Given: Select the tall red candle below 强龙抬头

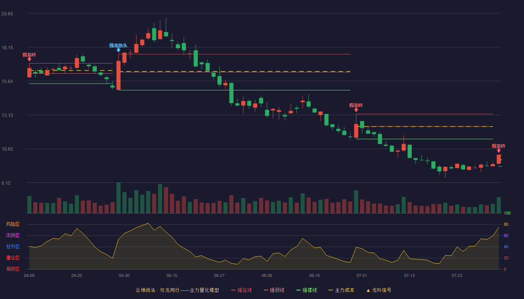Looking at the screenshot, I should 118,75.
